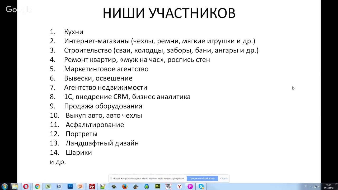
Task: Click "Агентство недвижимости" item
Action: tap(106, 87)
